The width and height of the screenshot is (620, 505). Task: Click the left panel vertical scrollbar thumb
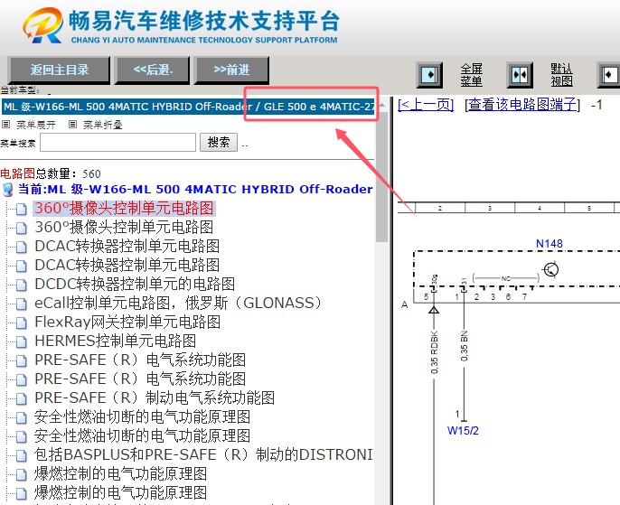(382, 178)
